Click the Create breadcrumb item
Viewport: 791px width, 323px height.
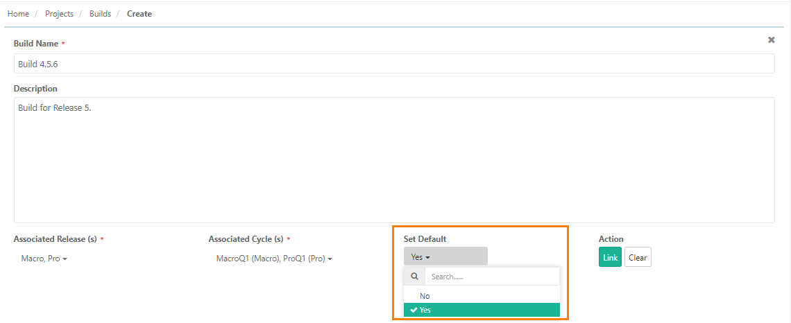(139, 14)
